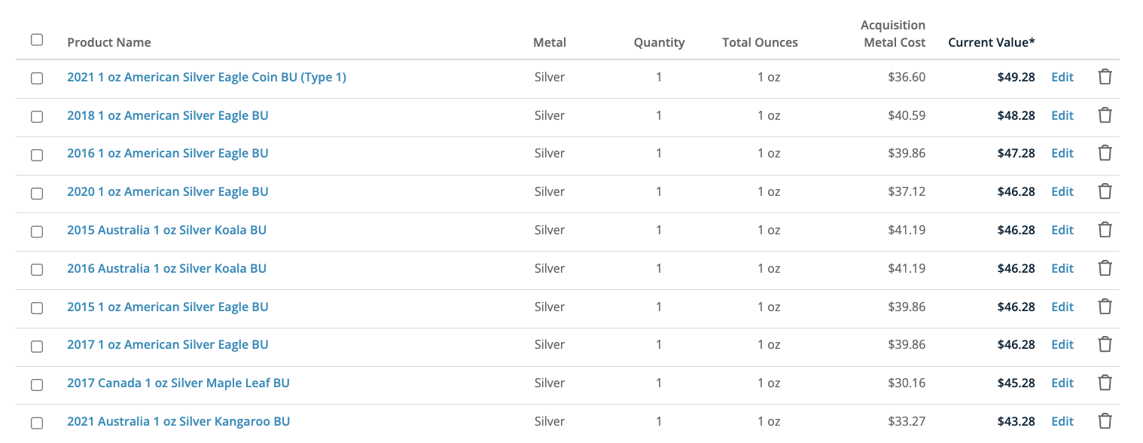The image size is (1143, 443).
Task: Delete the 2021 American Silver Eagle Type 1 row
Action: tap(1105, 77)
